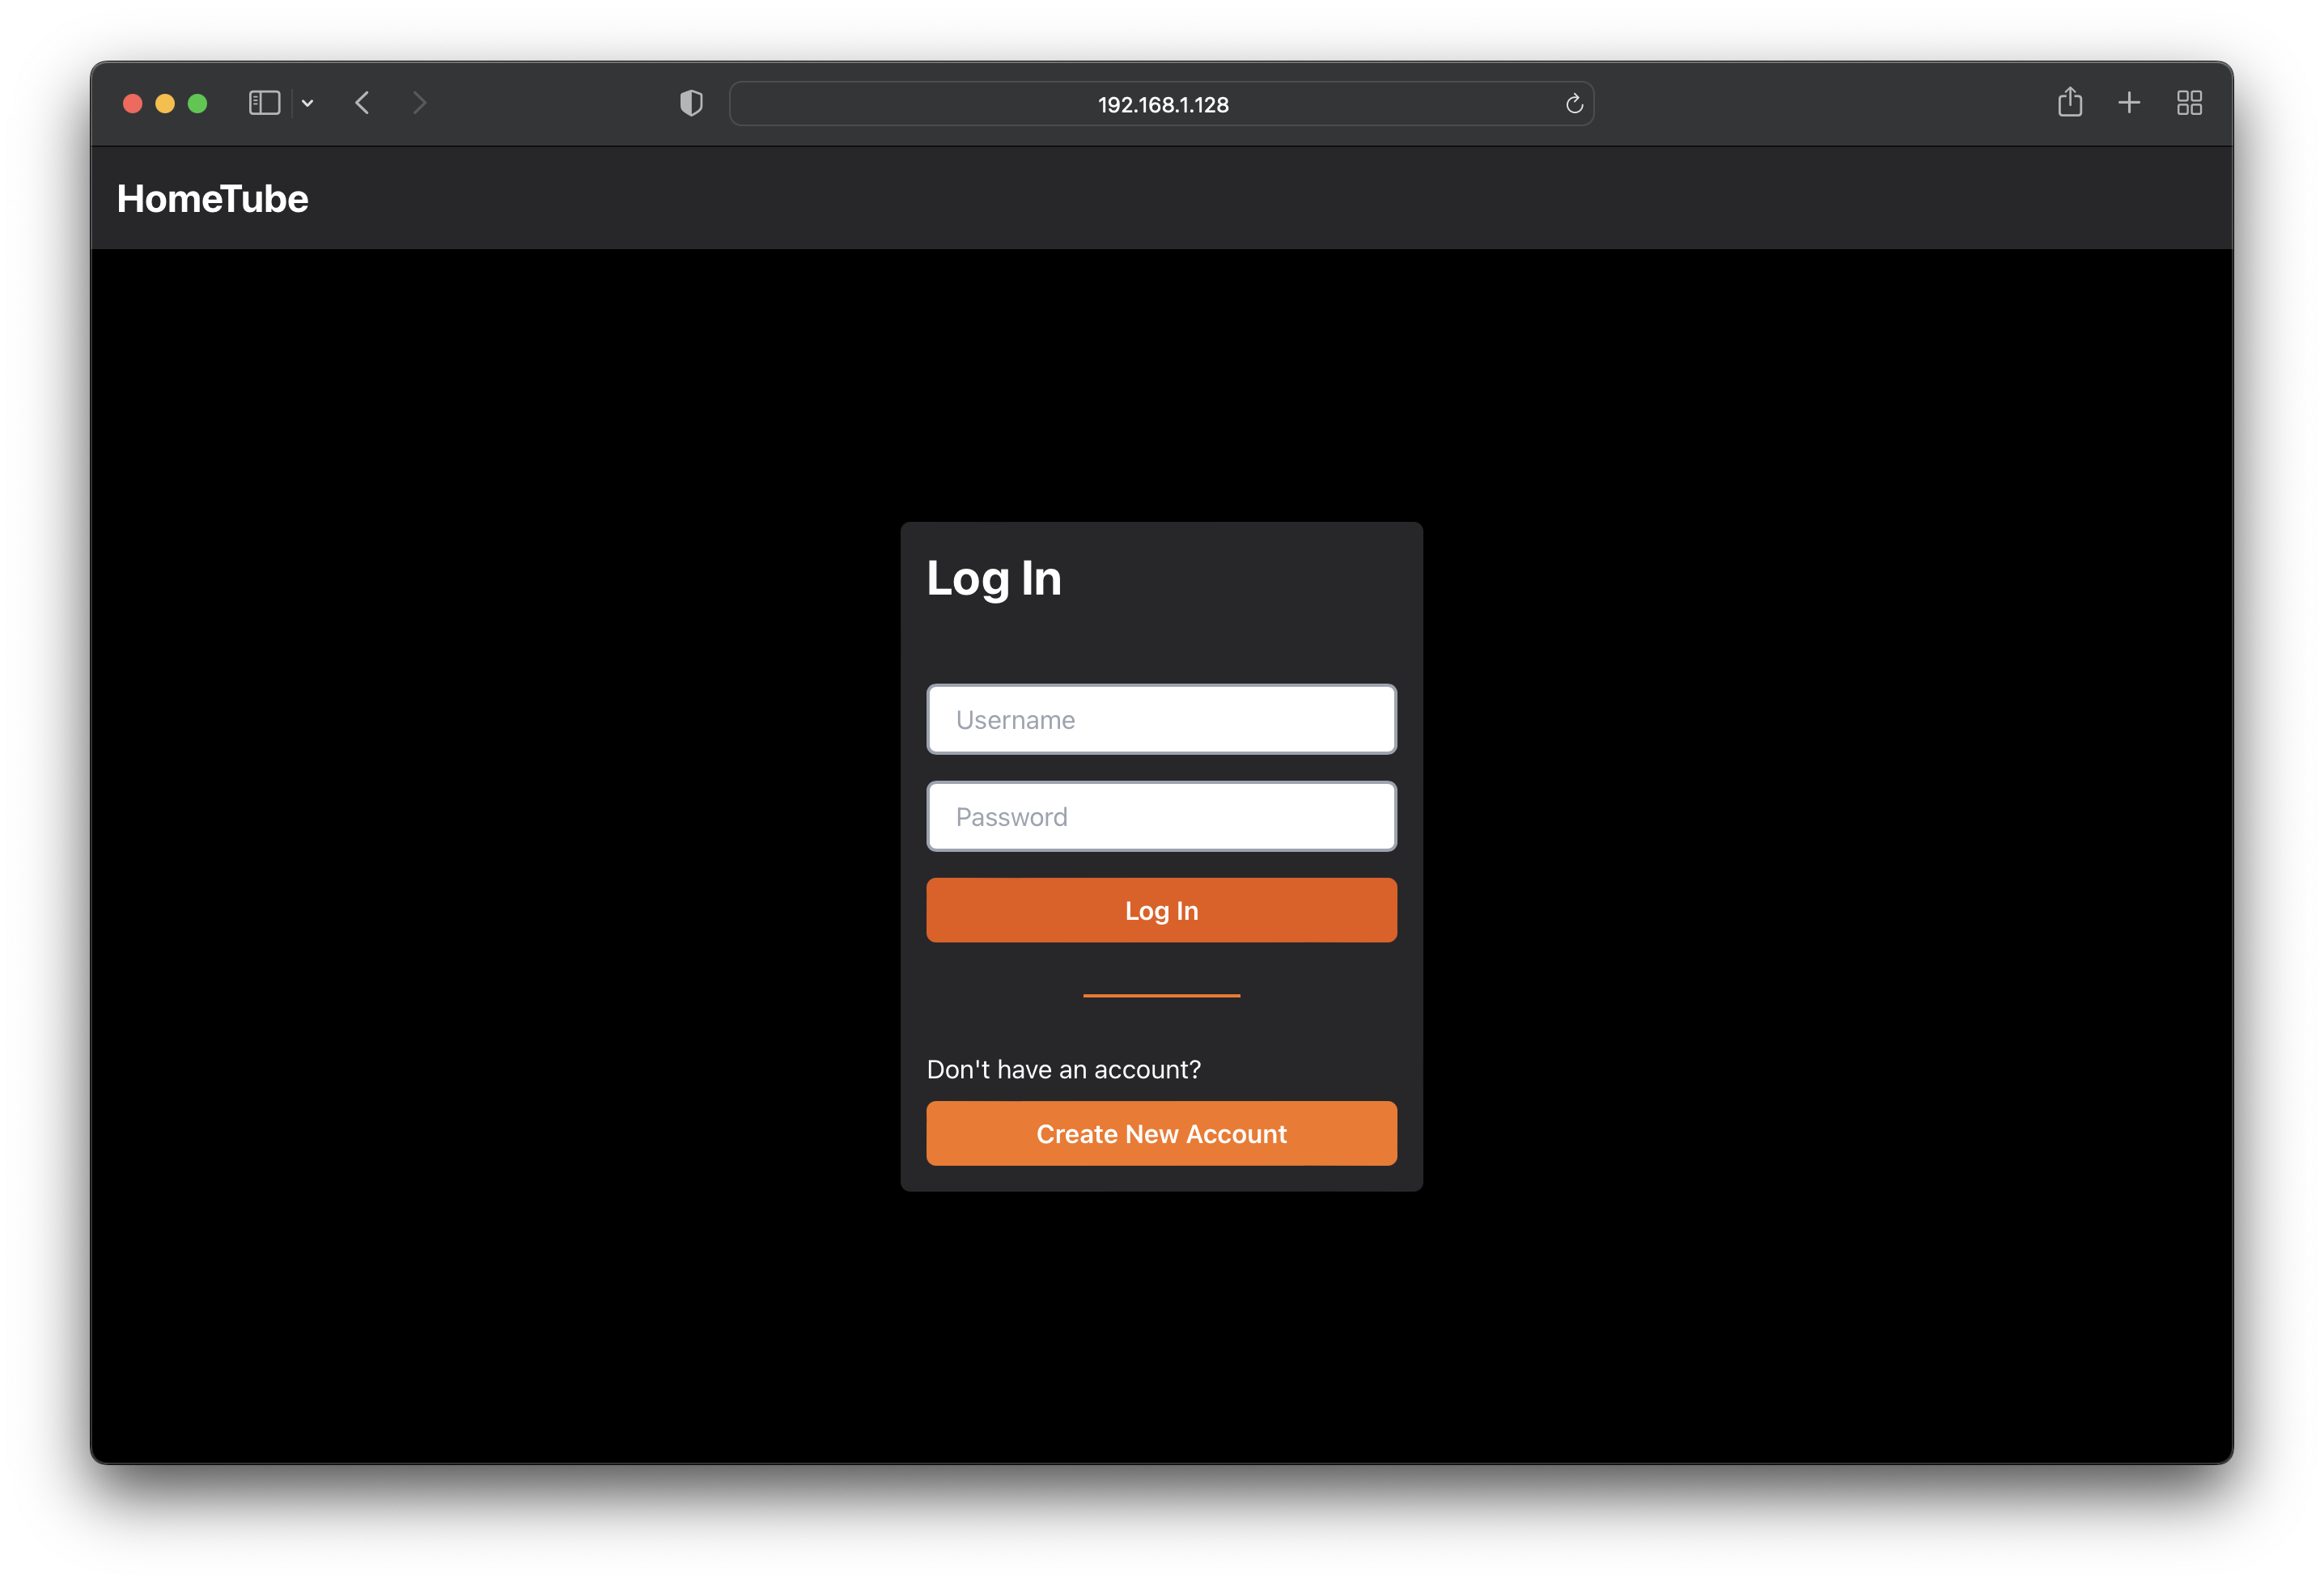Maximize window with the green button
2324x1584 pixels.
tap(198, 103)
